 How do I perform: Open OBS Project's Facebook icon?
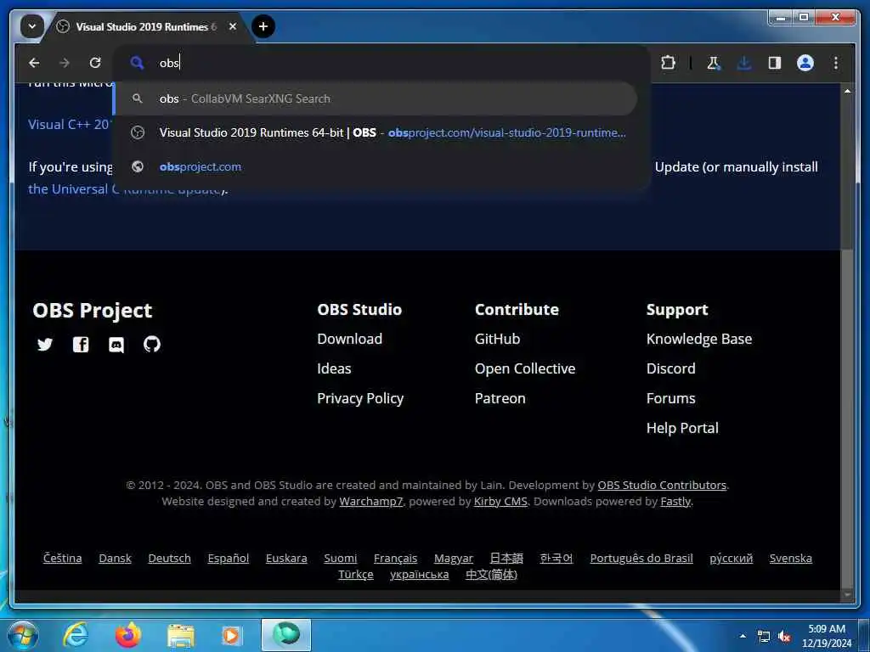coord(81,345)
